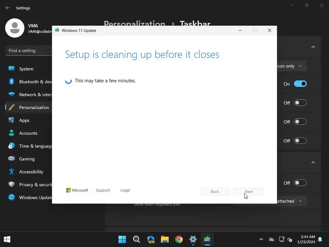
Task: Click the Bluetooth & devices icon
Action: 12,81
